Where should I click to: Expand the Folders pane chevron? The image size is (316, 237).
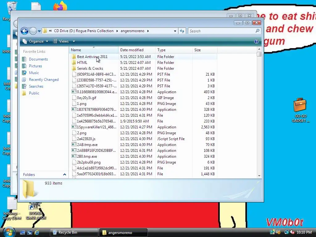[64, 175]
